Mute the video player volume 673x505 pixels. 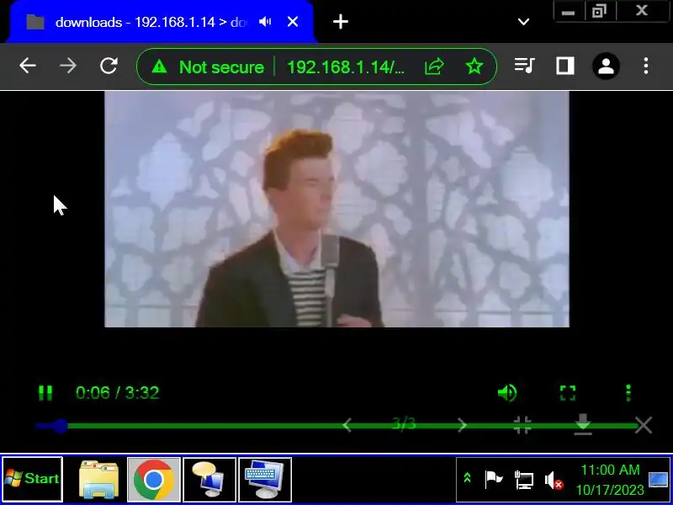507,392
